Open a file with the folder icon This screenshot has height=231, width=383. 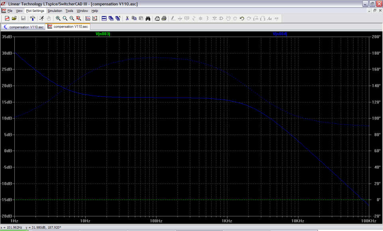tap(14, 18)
